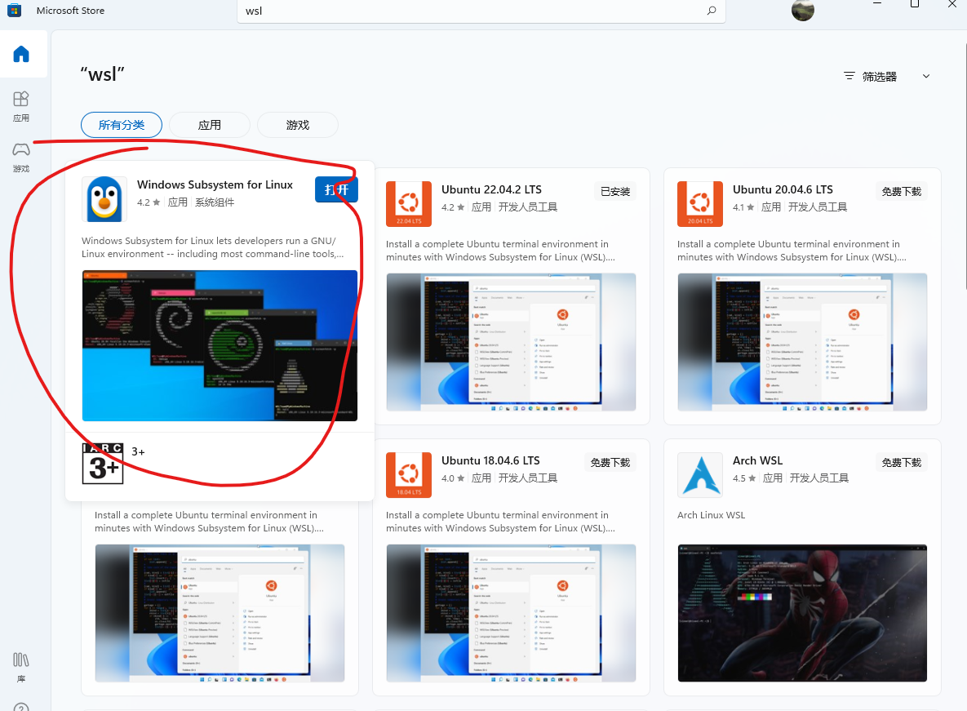The width and height of the screenshot is (967, 711).
Task: Open Windows Subsystem for Linux with 打开 button
Action: pyautogui.click(x=336, y=189)
